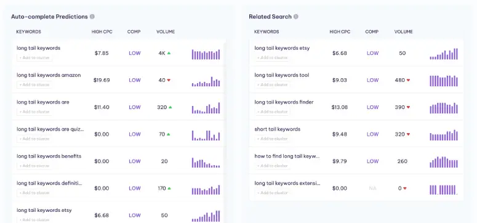Click COMP column header in Auto-complete Predictions

click(x=134, y=31)
